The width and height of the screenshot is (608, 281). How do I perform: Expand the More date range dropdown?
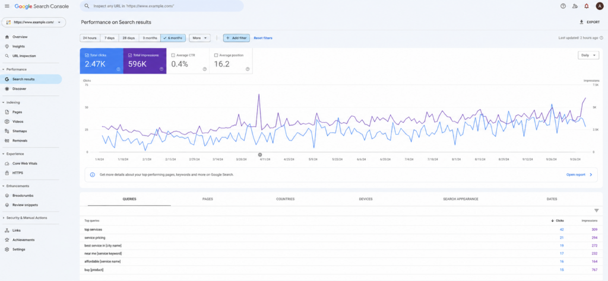coord(199,38)
